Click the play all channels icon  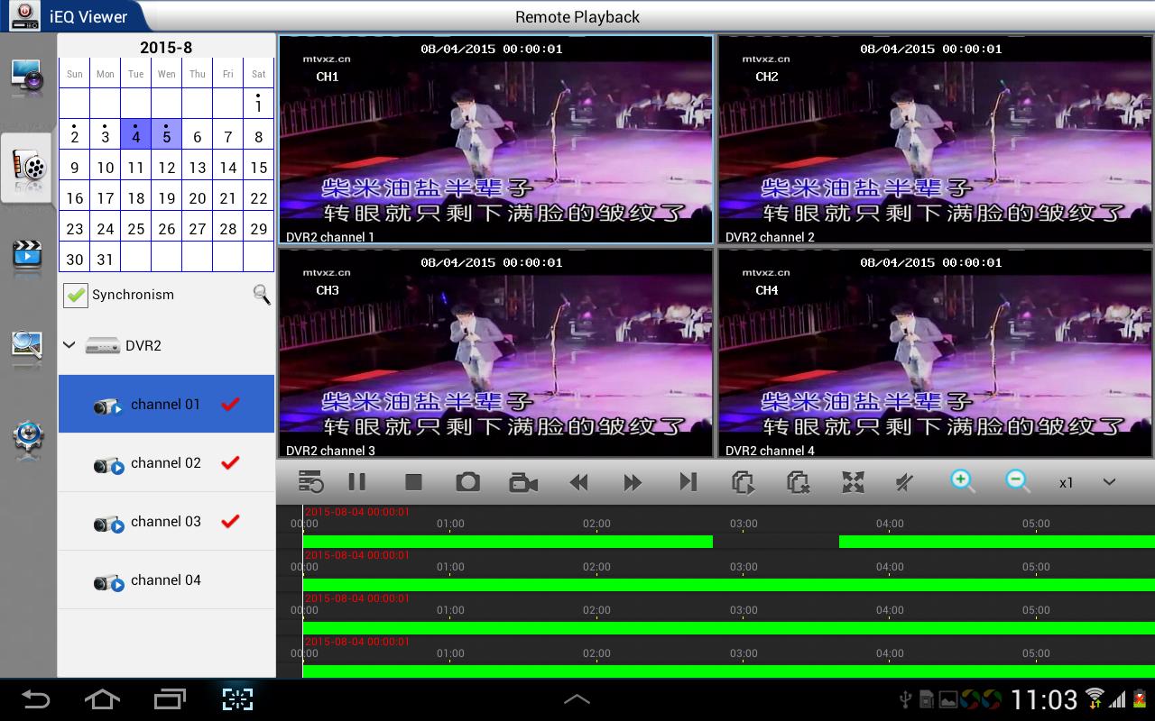pyautogui.click(x=743, y=482)
